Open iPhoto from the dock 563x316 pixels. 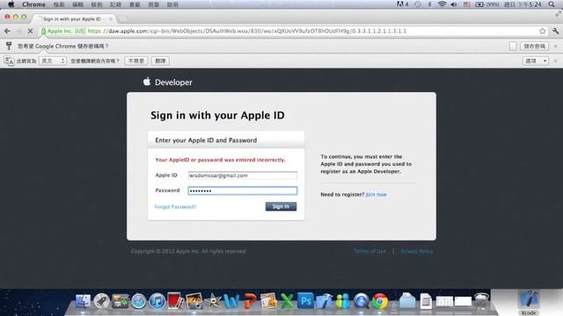[x=194, y=301]
